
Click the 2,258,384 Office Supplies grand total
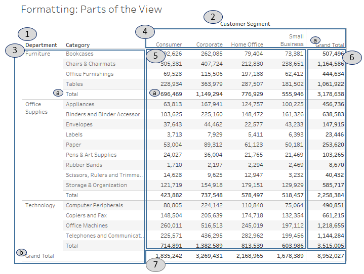coord(331,195)
